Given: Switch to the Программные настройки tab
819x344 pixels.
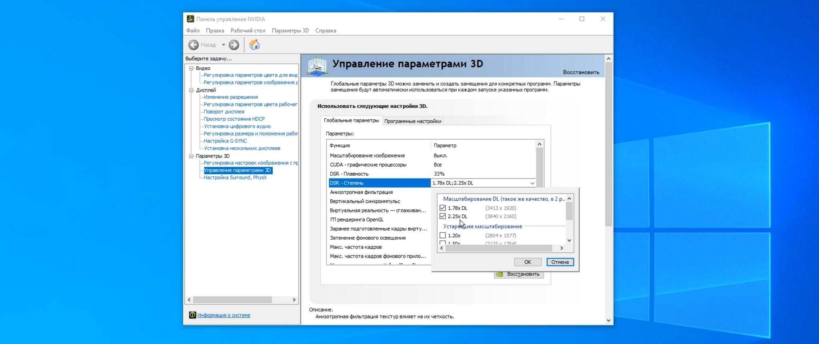Looking at the screenshot, I should pyautogui.click(x=413, y=121).
